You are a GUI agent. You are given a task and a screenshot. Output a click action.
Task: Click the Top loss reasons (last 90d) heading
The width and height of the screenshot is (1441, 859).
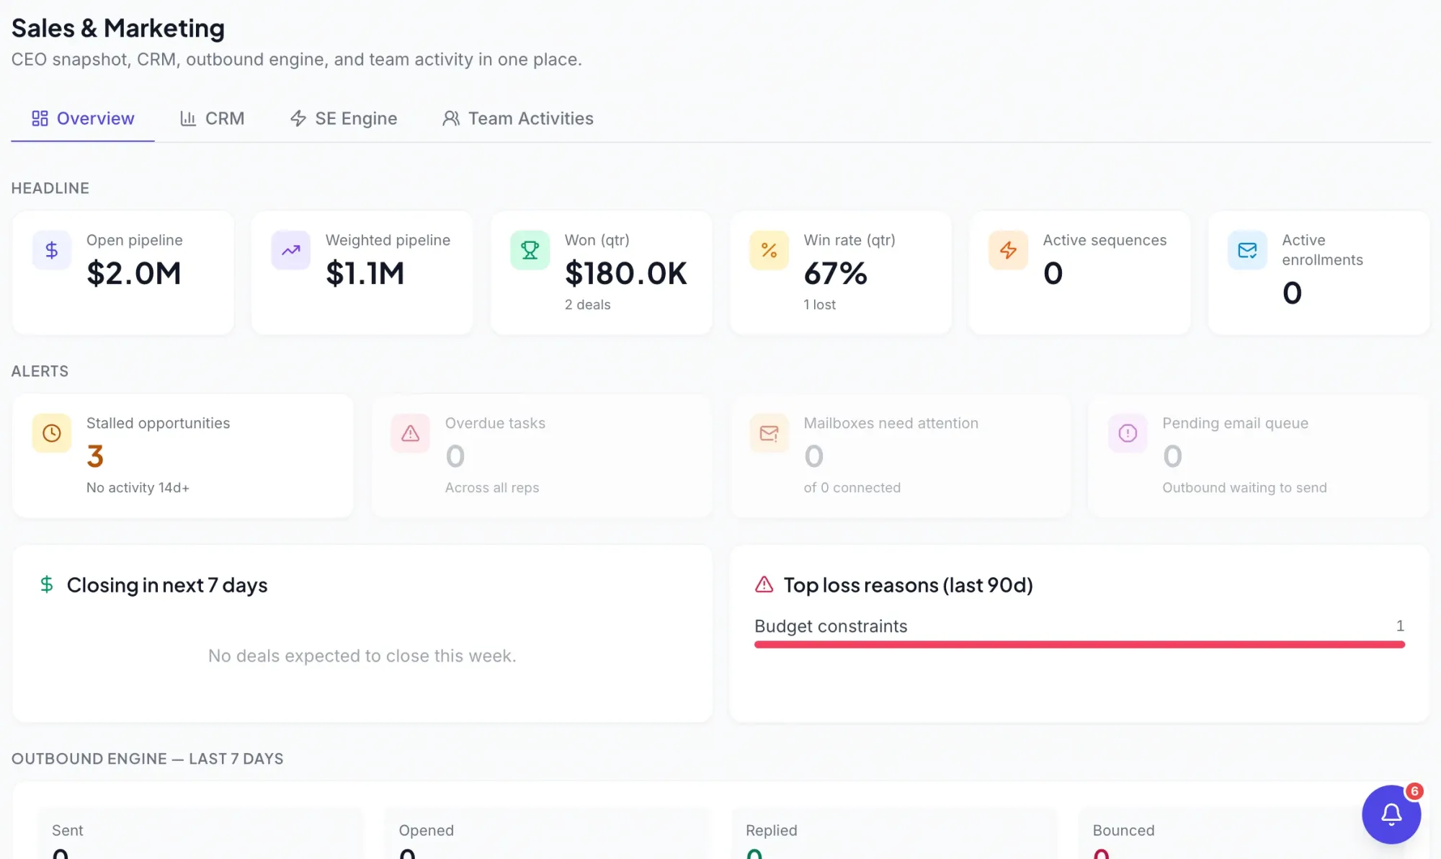(908, 585)
